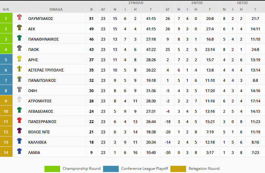
Task: Select the ΣΥΝΟΛΟ header section
Action: click(136, 3)
